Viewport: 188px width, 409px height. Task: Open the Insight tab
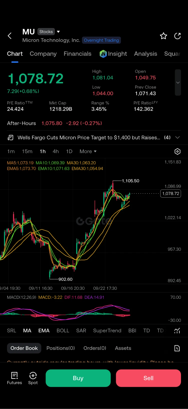point(113,54)
